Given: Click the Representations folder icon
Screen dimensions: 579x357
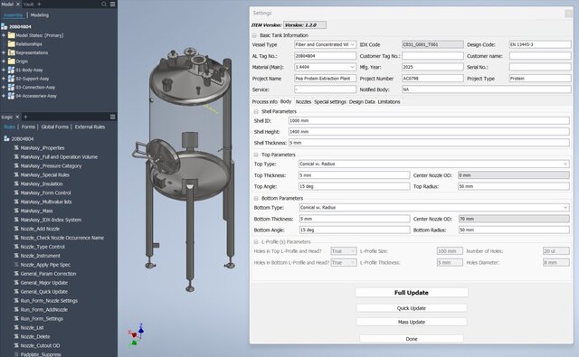Looking at the screenshot, I should click(12, 52).
